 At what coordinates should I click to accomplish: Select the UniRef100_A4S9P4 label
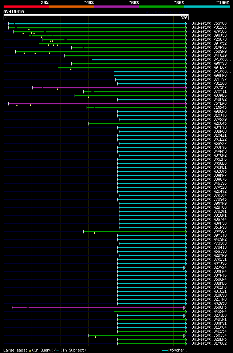209,311
